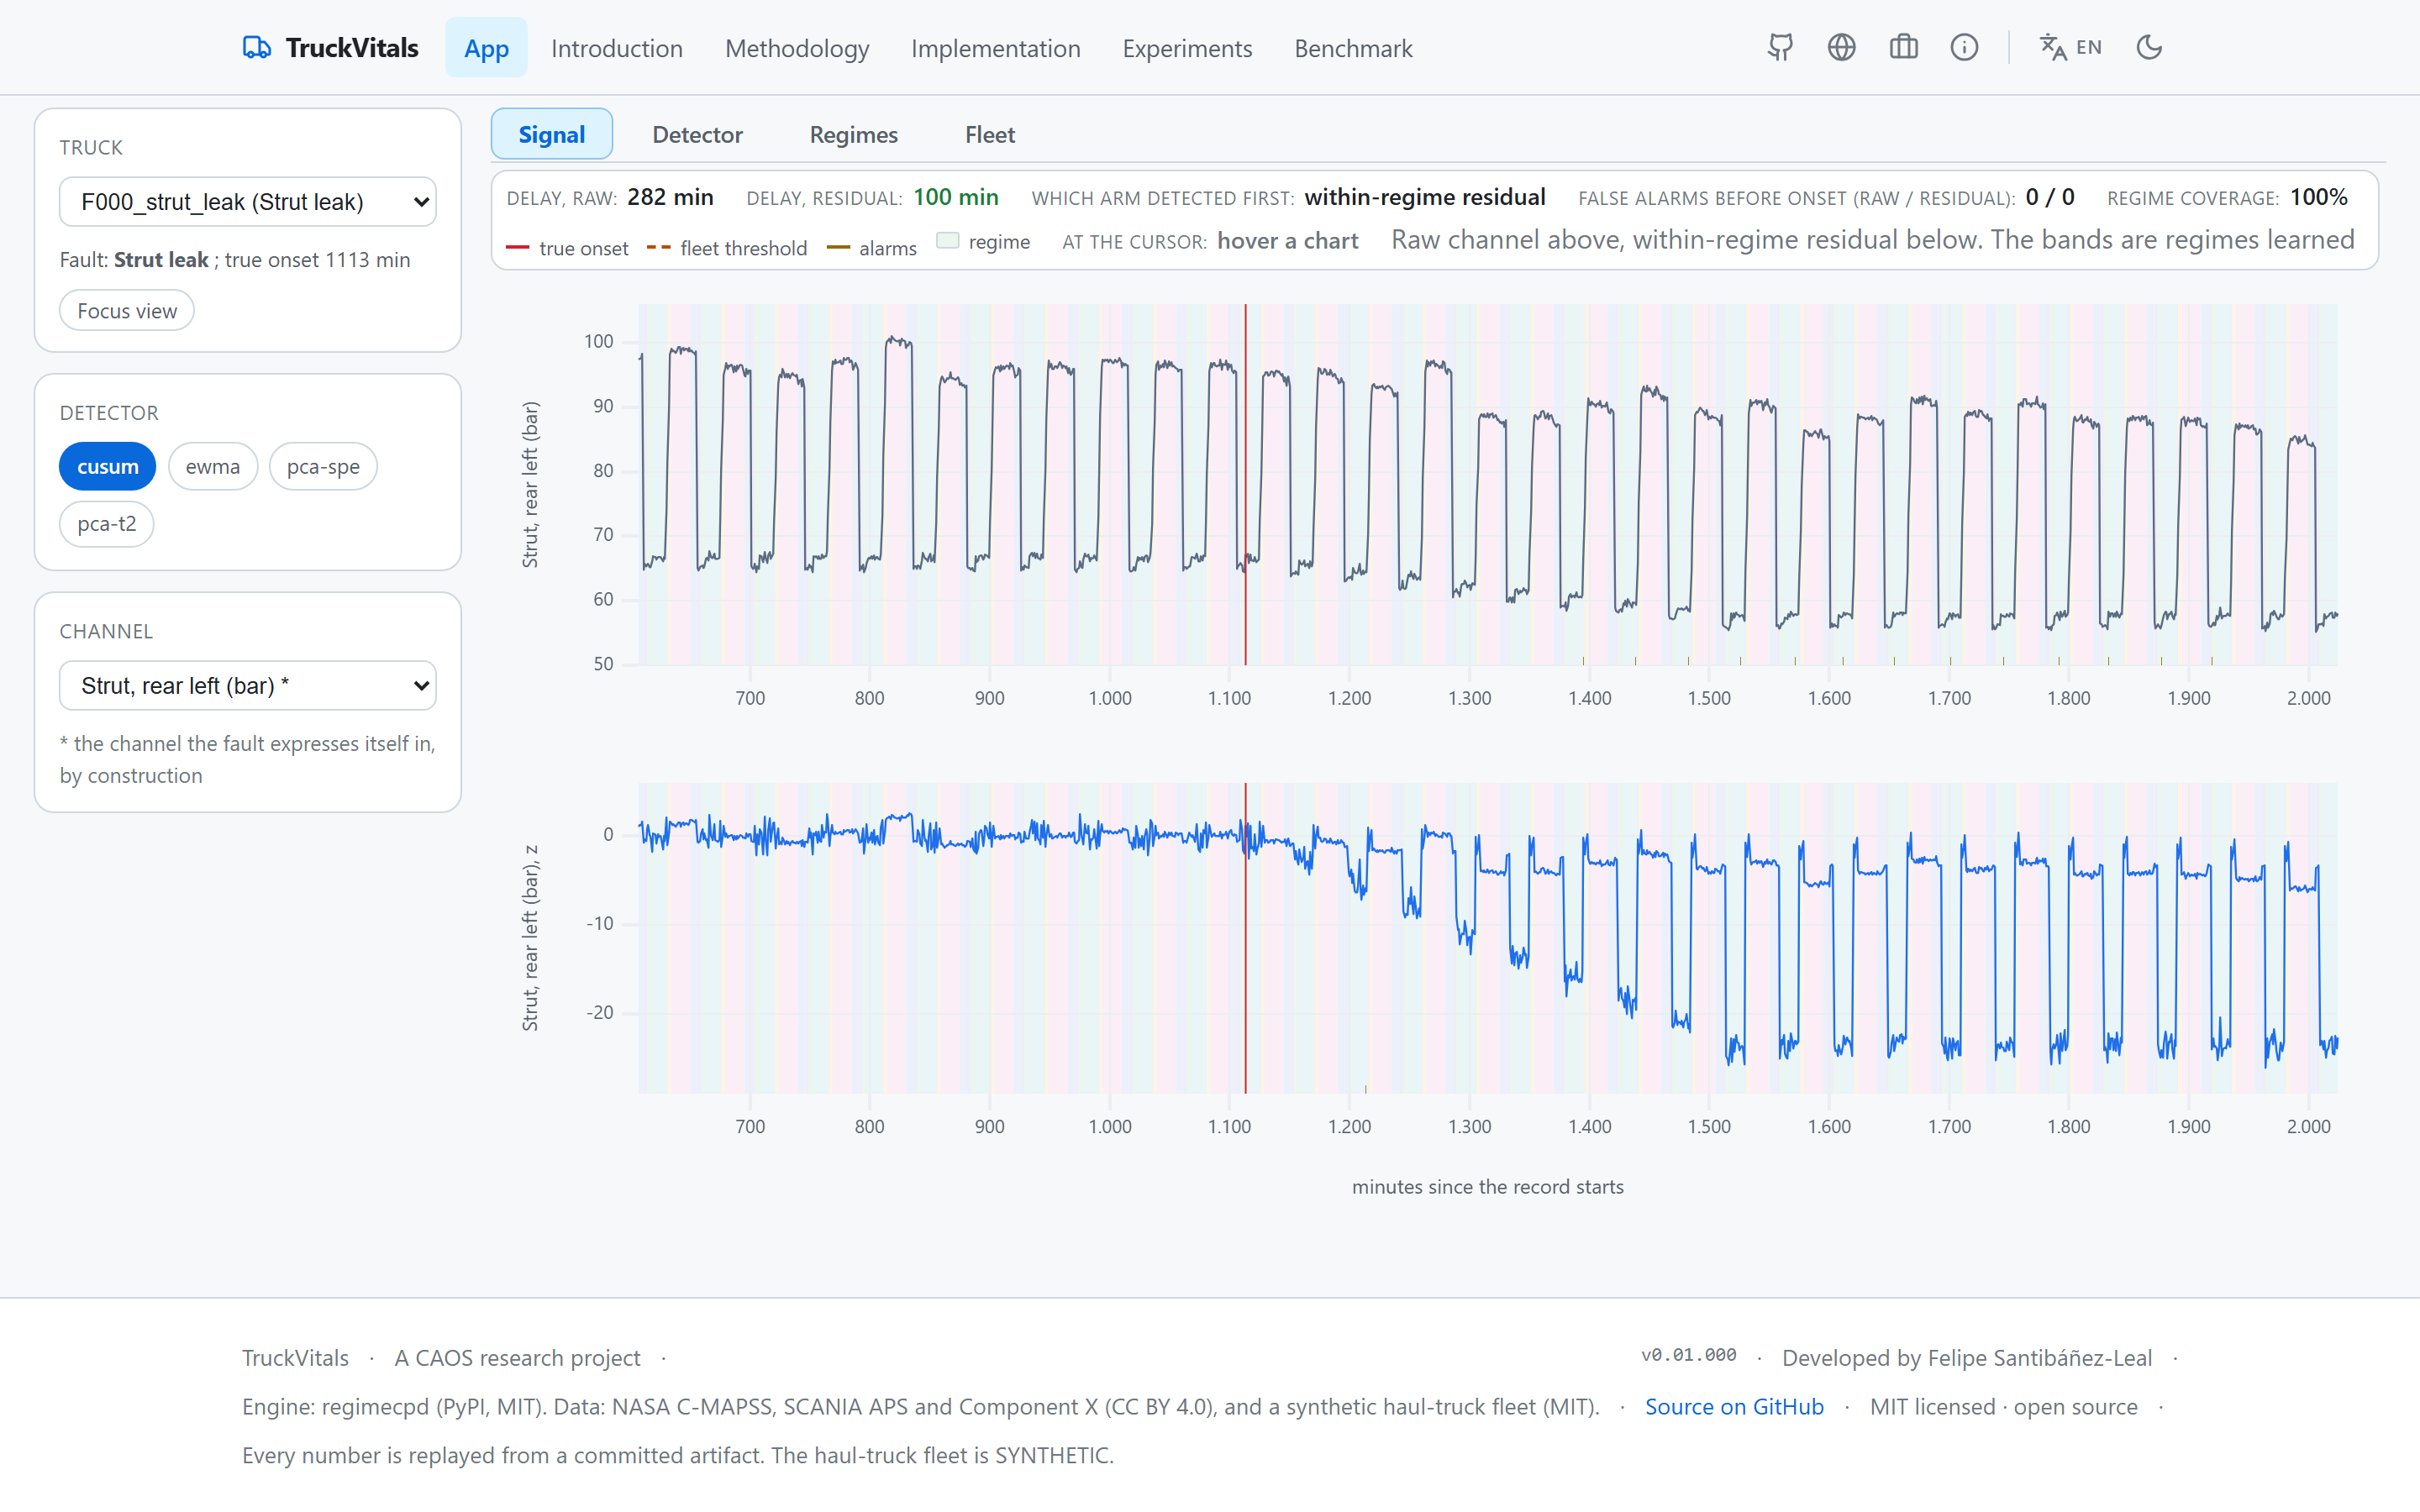Click the regime legend swatch

point(947,240)
